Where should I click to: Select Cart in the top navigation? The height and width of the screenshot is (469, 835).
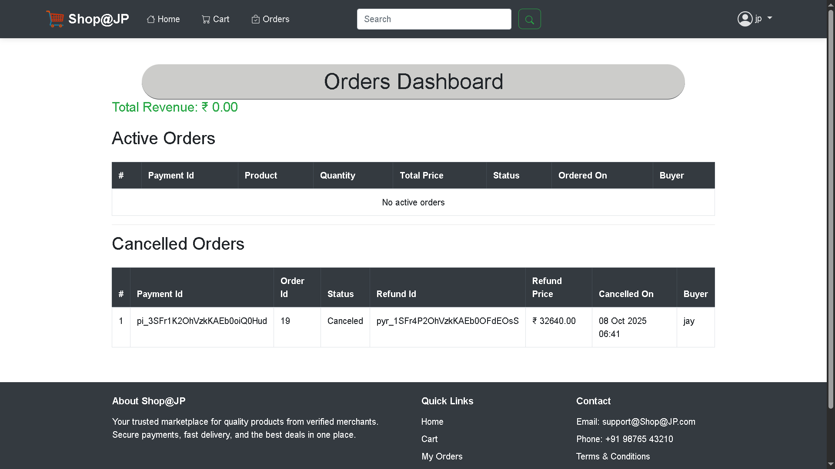coord(220,19)
